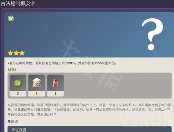Click quantity 1 under the jam jar
Screen dimensions: 174x132
(x=55, y=94)
